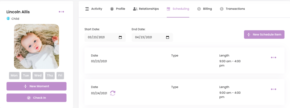Click the 03/23/2021 date in first schedule row
Viewport: 290px width, 108px height.
click(99, 61)
